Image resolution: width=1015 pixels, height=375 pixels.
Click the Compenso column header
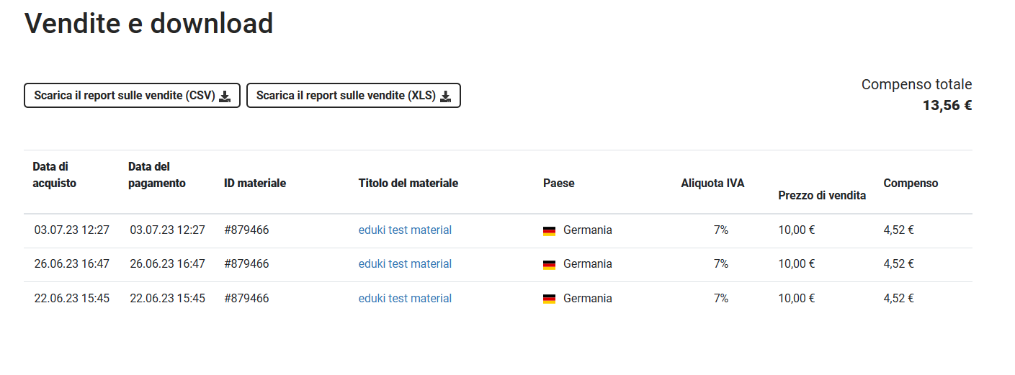[x=911, y=184]
